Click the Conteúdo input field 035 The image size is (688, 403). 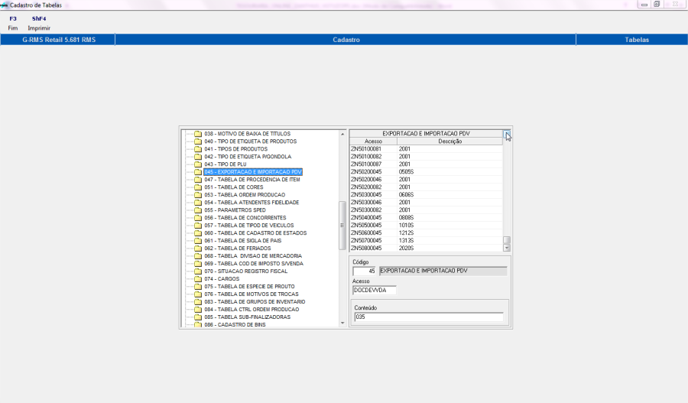tap(429, 317)
